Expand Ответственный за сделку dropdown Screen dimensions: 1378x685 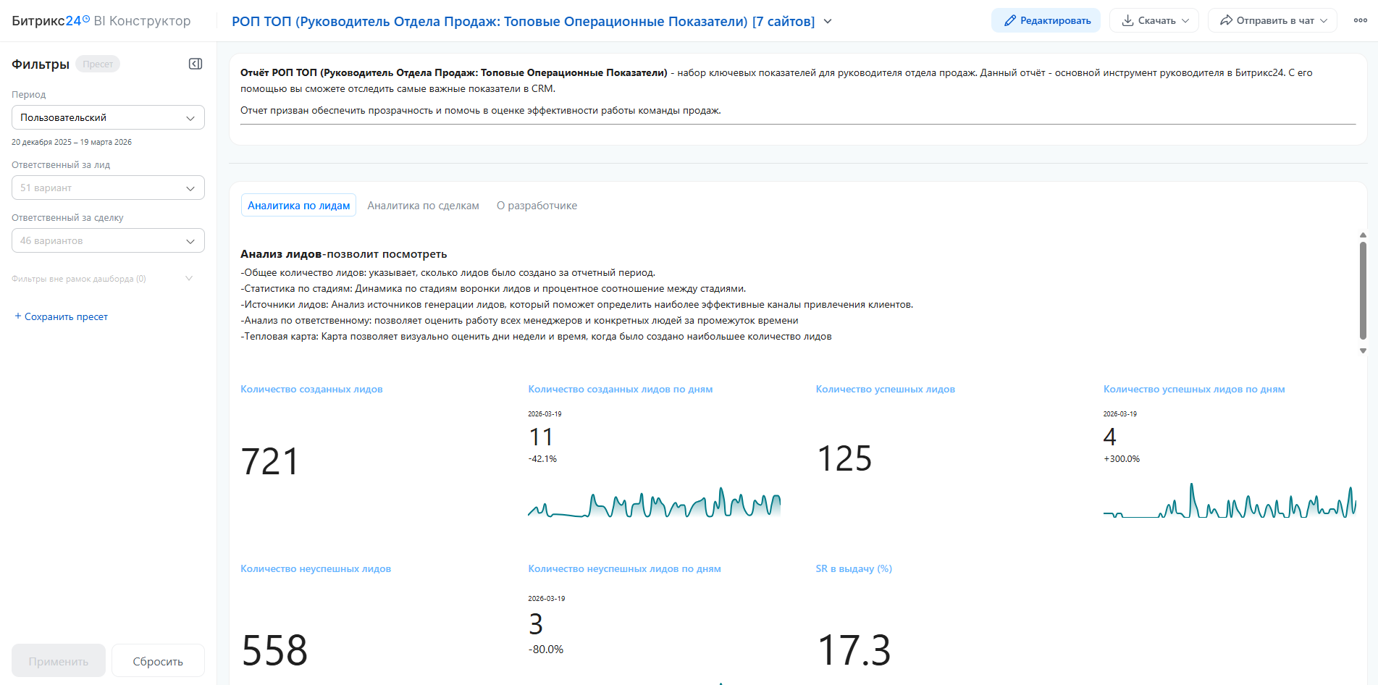click(x=108, y=240)
